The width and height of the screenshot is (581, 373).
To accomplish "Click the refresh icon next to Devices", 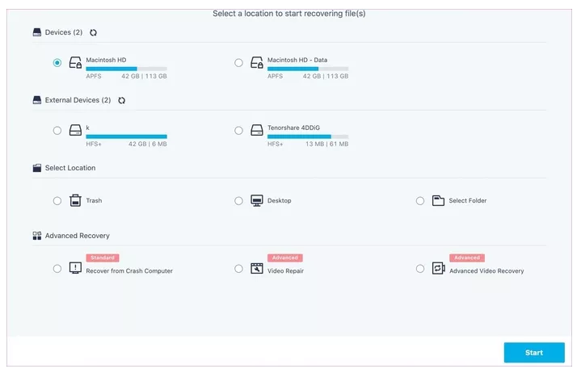I will click(93, 32).
